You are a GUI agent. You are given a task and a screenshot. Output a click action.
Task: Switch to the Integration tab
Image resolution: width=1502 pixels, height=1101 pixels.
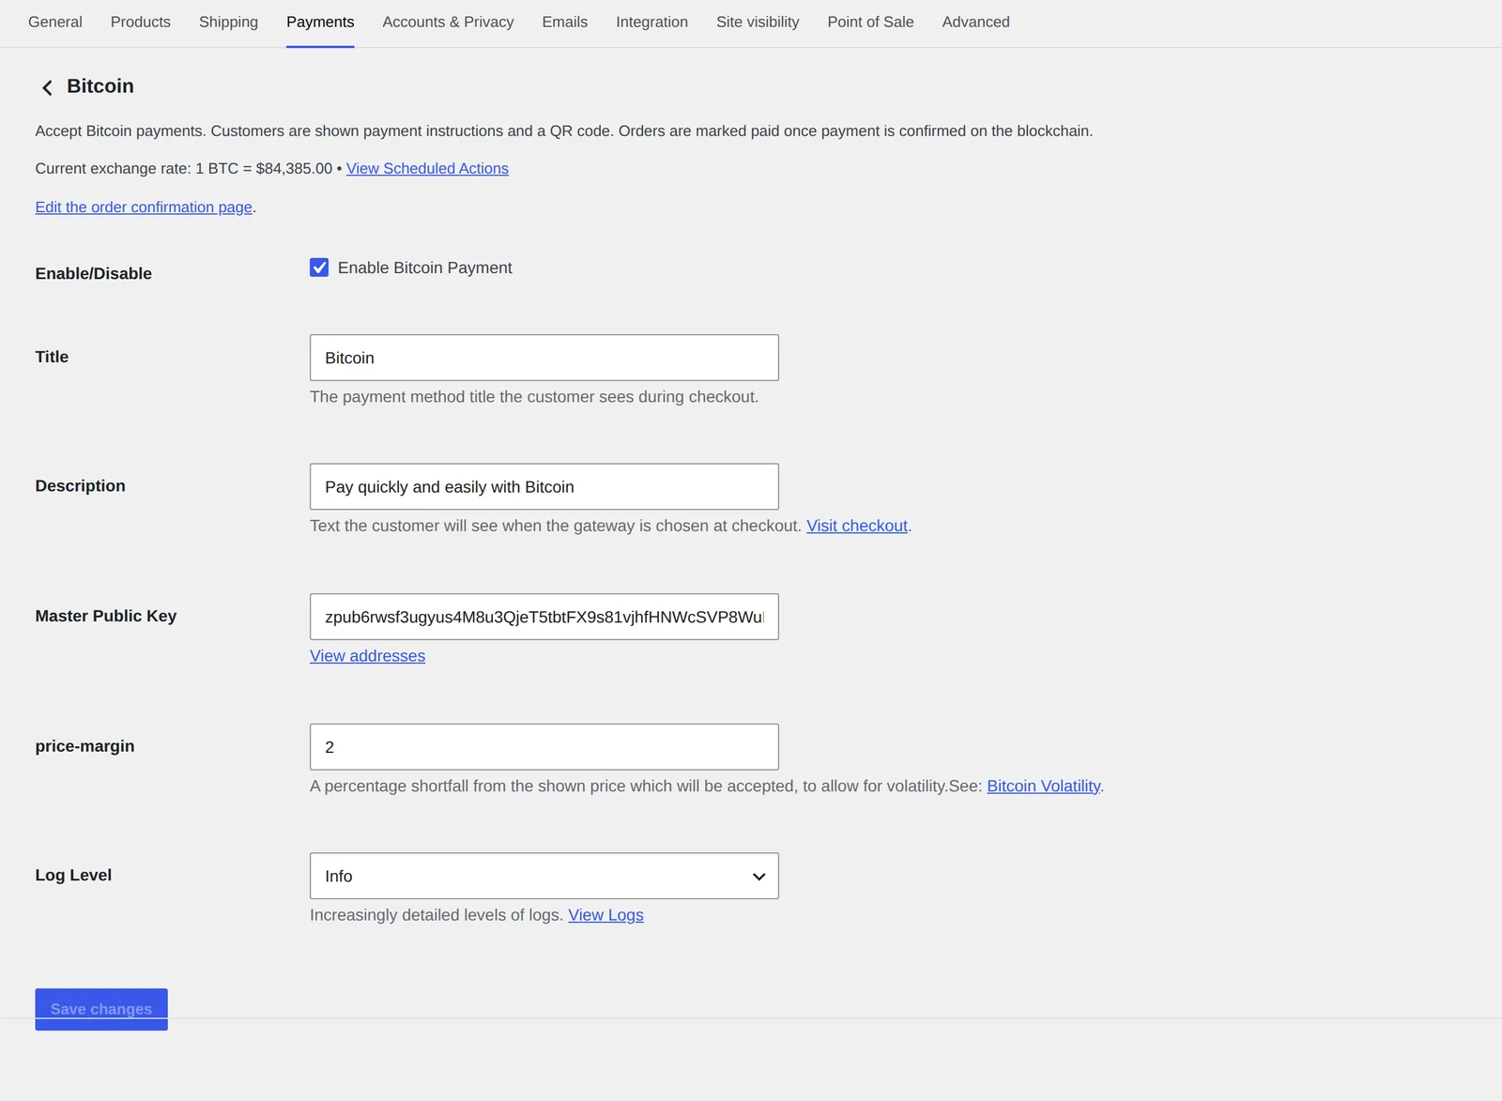[x=651, y=22]
